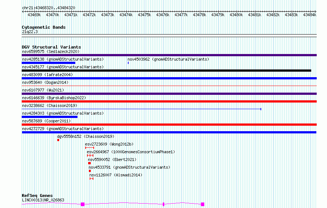Open nsv4284303 gnomAD variant label

[x=63, y=113]
